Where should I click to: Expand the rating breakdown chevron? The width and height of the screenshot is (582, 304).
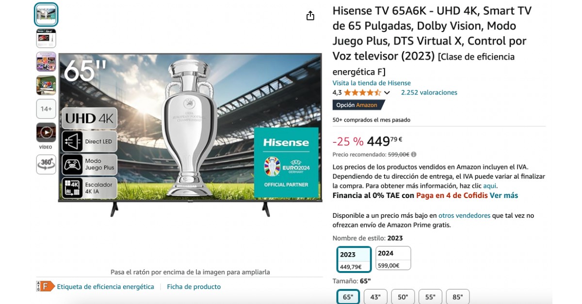pyautogui.click(x=387, y=93)
